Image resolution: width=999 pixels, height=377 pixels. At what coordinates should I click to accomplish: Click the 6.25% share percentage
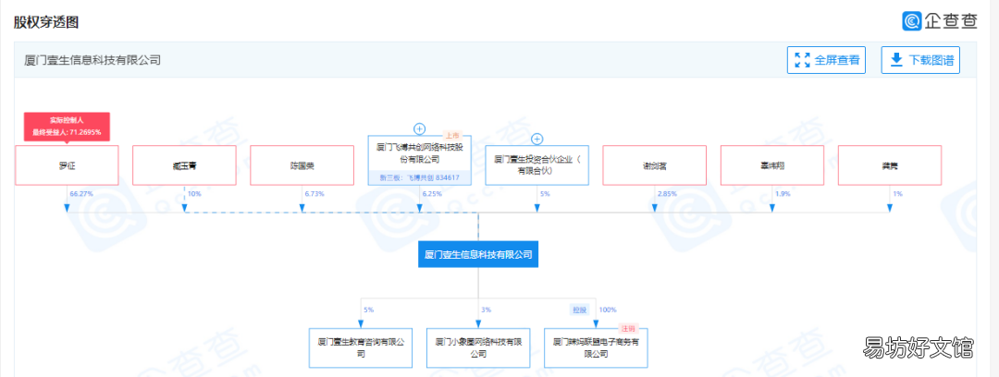click(x=433, y=193)
